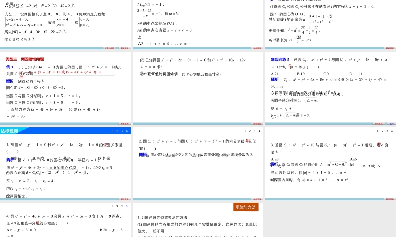The height and width of the screenshot is (237, 396).
Task: Click the 例 3 label
Action: pos(10,67)
